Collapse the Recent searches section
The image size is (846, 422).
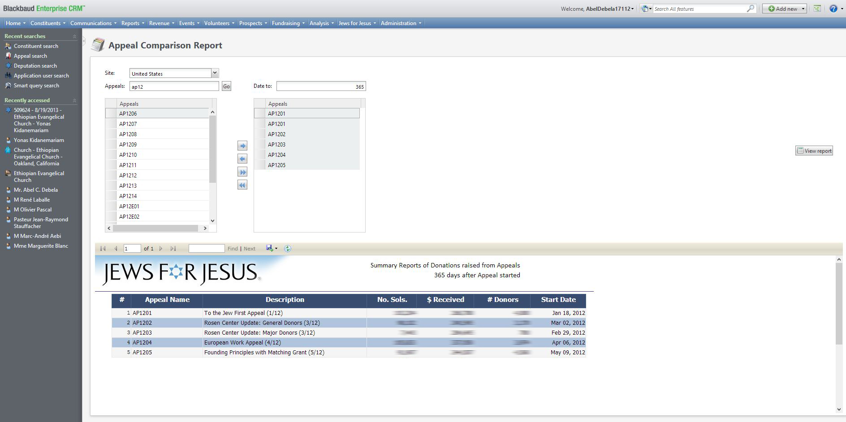[x=74, y=36]
